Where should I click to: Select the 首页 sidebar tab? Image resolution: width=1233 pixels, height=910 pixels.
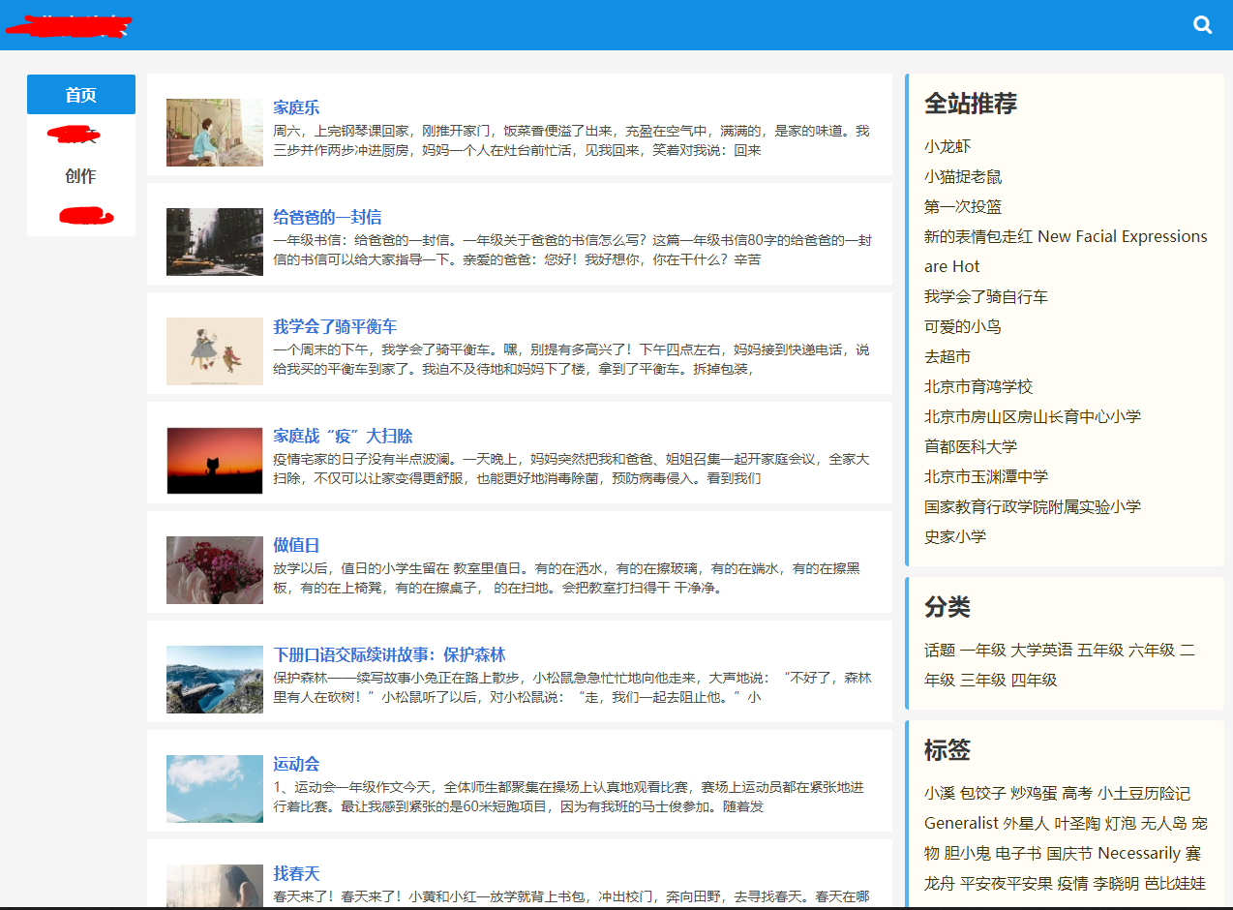pos(81,95)
